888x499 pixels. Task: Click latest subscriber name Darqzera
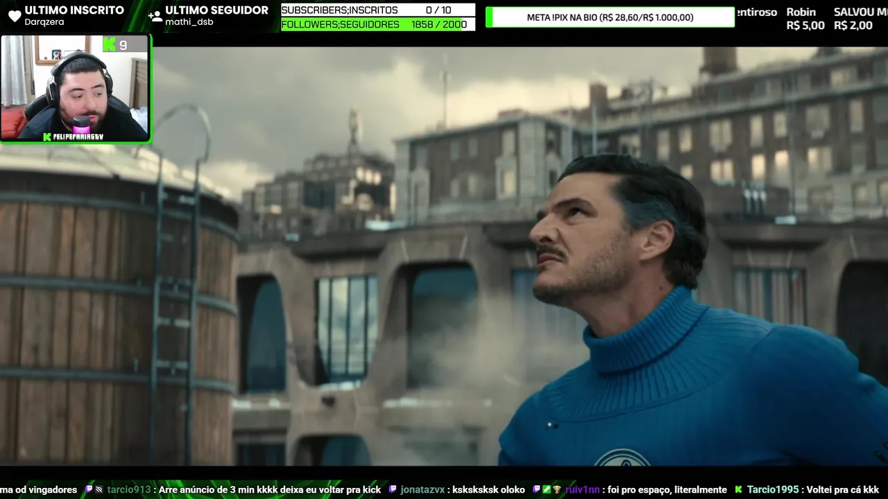tap(44, 22)
